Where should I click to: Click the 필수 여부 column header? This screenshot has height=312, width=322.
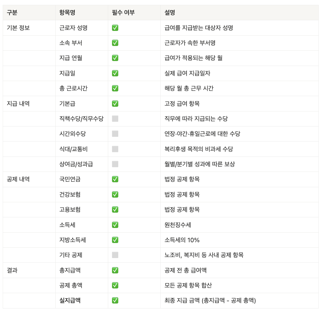pos(123,13)
